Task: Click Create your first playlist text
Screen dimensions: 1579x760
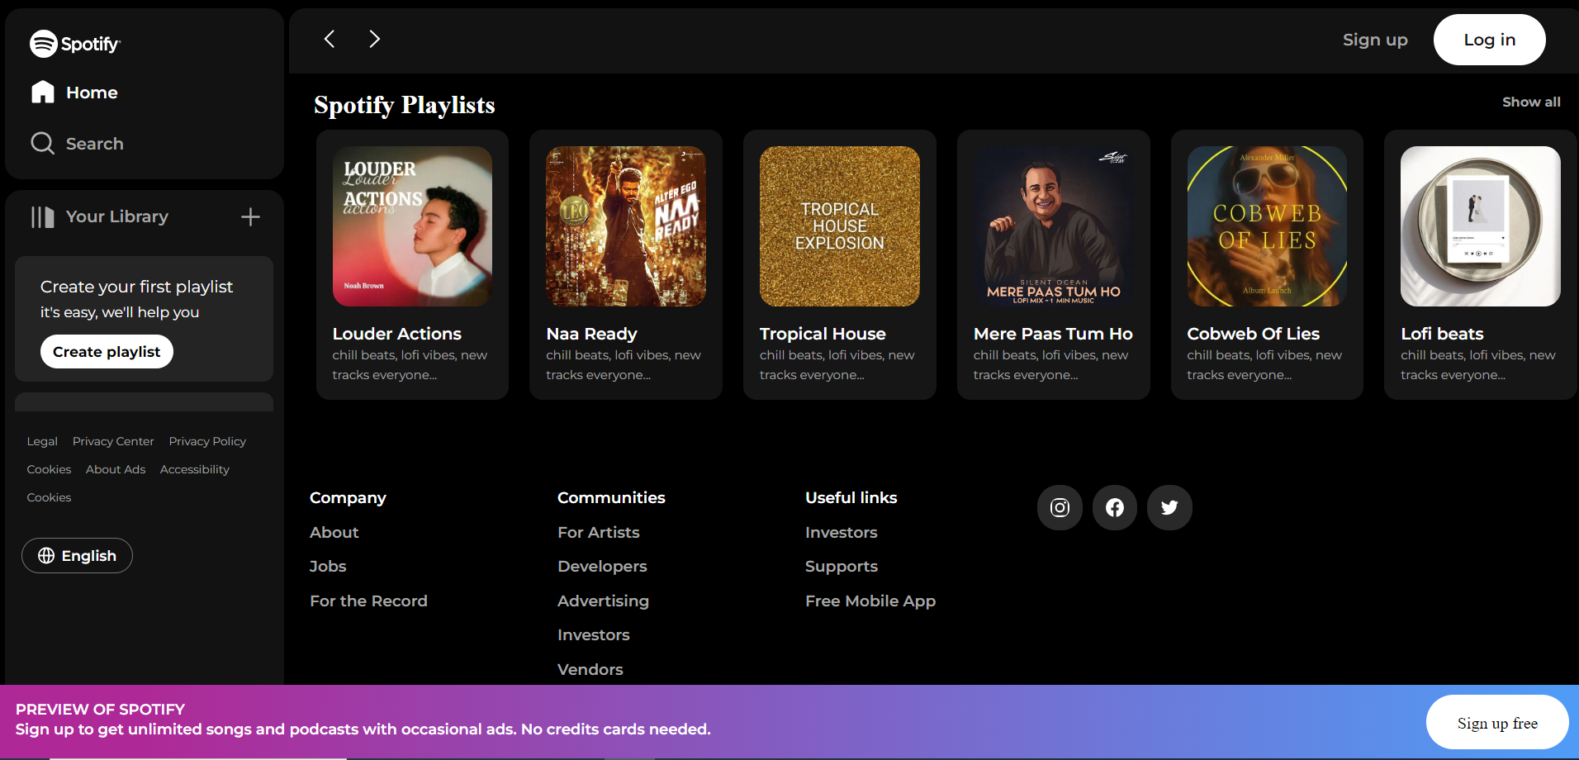Action: pyautogui.click(x=137, y=287)
